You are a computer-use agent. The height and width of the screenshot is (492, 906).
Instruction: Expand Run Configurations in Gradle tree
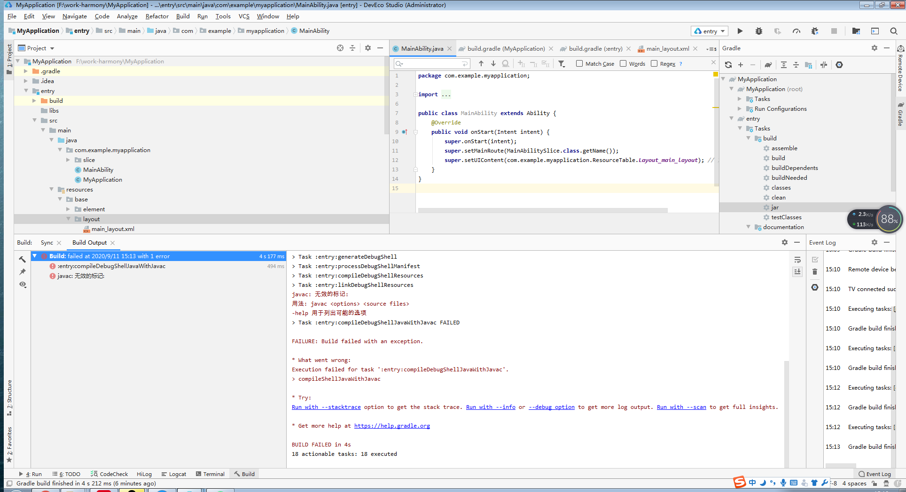point(740,109)
